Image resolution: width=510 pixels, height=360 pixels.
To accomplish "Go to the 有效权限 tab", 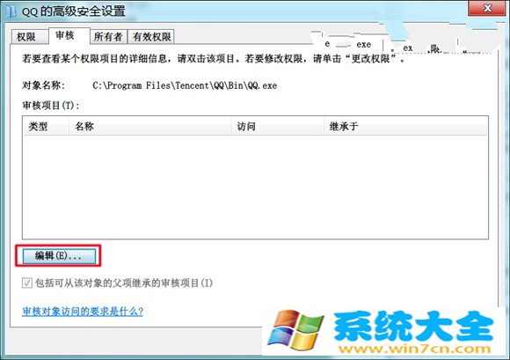I will (x=151, y=37).
